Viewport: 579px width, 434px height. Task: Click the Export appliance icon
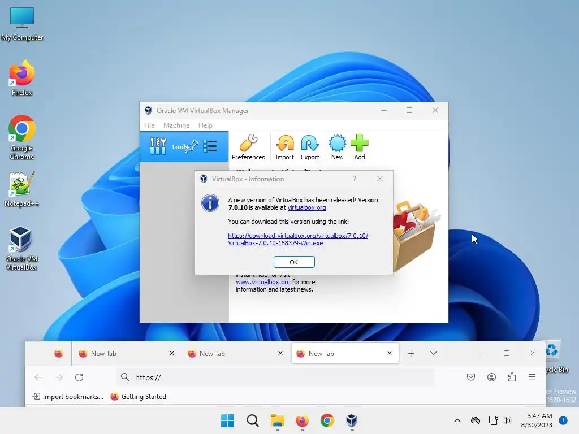[310, 147]
